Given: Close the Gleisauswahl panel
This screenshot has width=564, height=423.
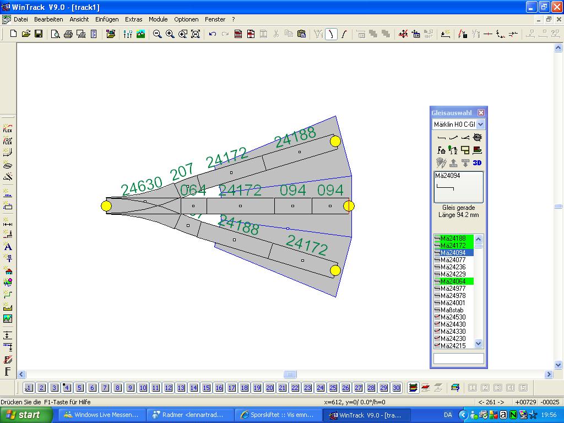Looking at the screenshot, I should coord(481,112).
